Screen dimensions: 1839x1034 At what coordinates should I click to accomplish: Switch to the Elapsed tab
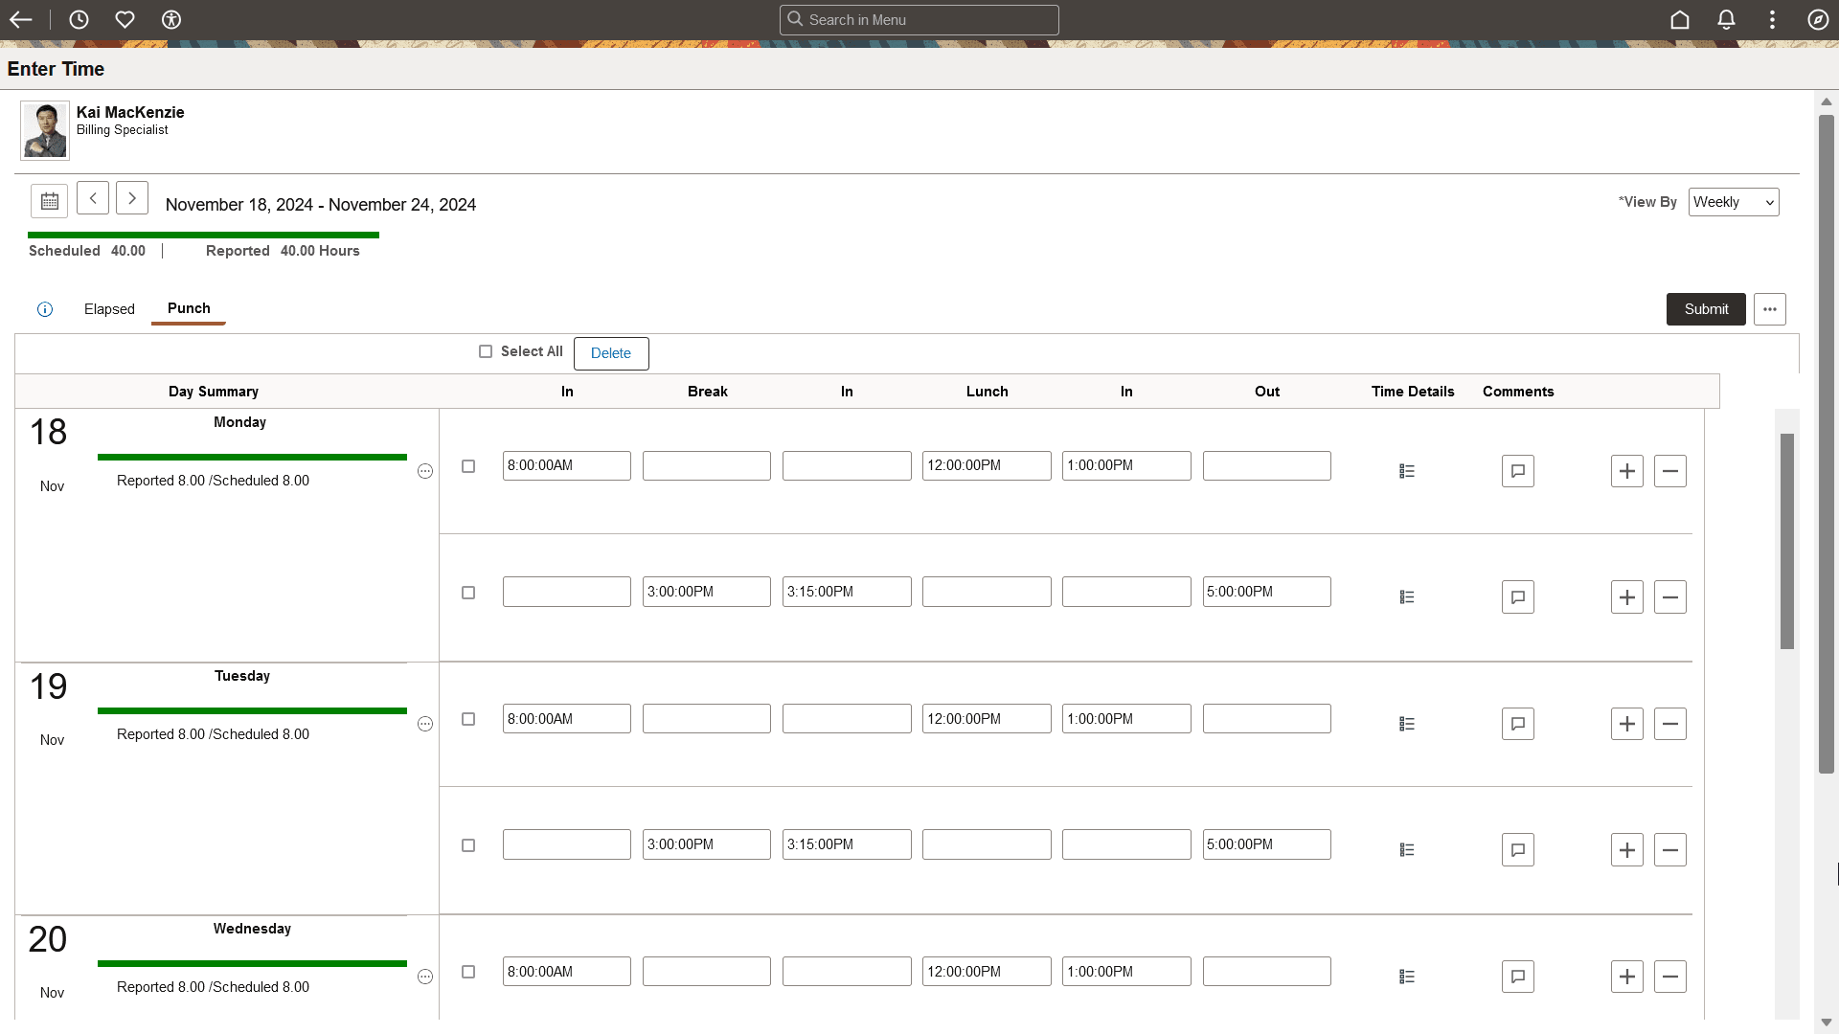point(109,309)
